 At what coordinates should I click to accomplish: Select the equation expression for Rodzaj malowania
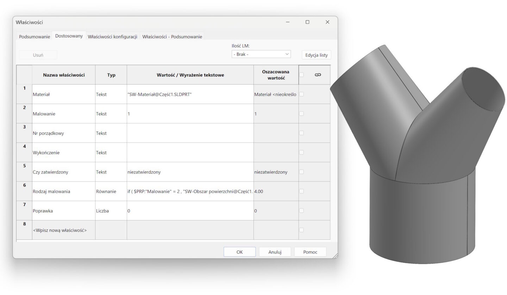(189, 191)
